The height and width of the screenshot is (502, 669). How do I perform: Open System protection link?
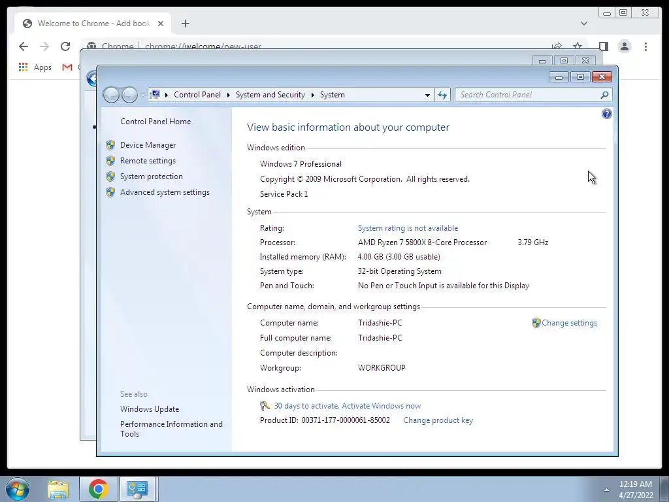151,176
